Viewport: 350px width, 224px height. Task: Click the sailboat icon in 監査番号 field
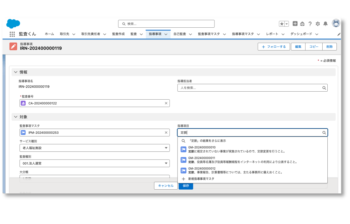[23, 103]
